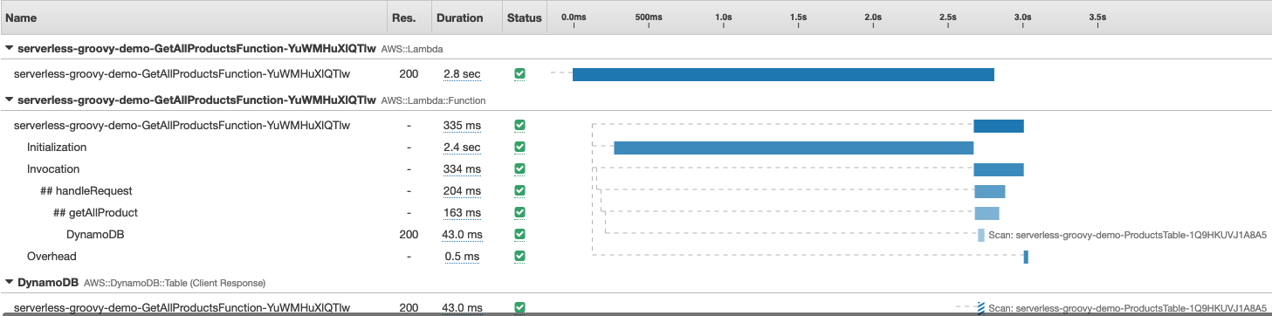1272x316 pixels.
Task: Click the Status column header
Action: [524, 17]
